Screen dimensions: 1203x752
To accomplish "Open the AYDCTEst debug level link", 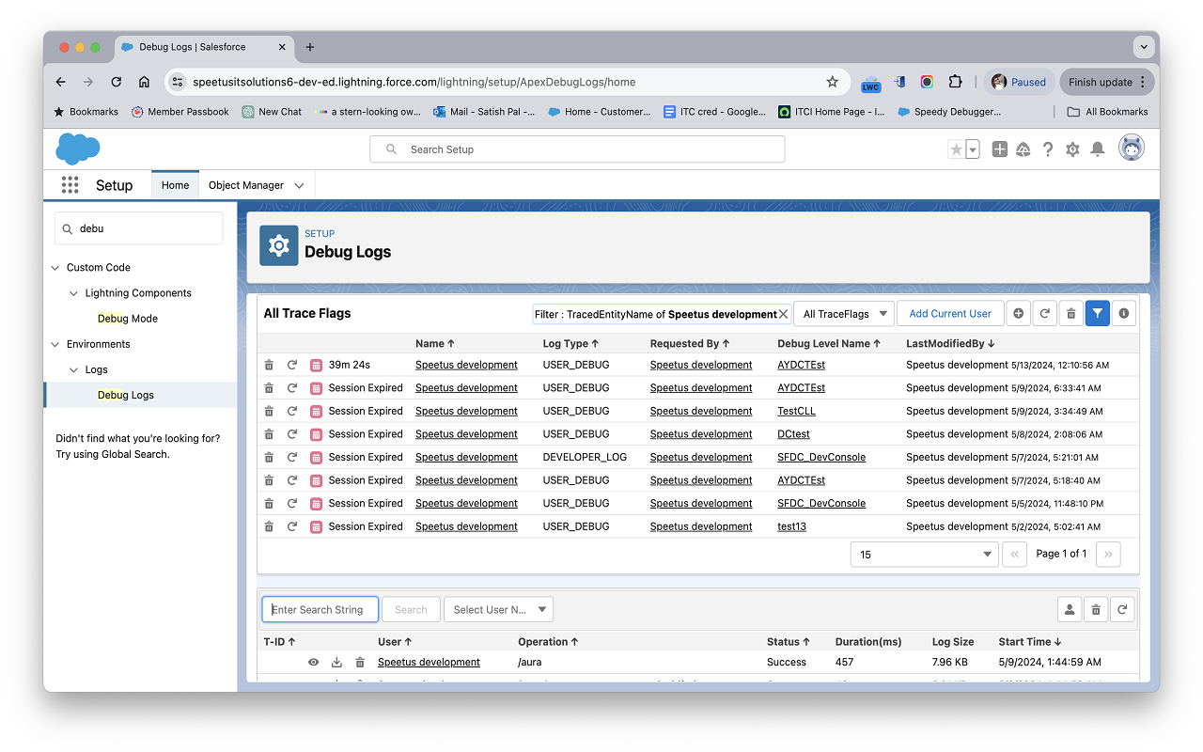I will pos(801,364).
